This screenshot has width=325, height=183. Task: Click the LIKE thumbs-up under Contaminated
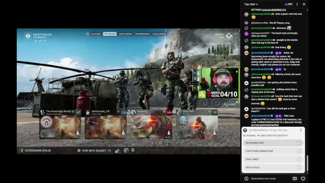coord(42,41)
